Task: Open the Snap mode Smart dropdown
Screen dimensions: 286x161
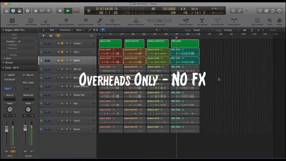Action: tap(203, 30)
